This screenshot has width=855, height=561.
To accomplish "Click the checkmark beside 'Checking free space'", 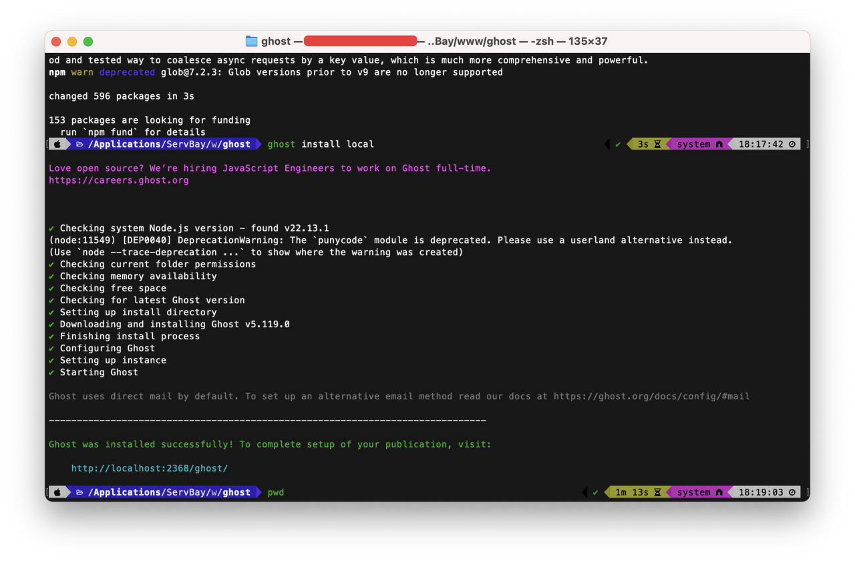I will [x=51, y=289].
